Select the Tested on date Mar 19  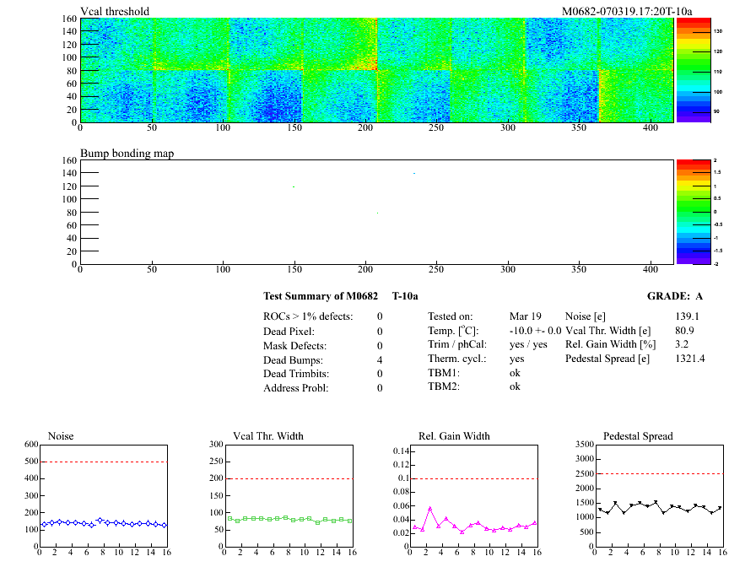tap(526, 316)
